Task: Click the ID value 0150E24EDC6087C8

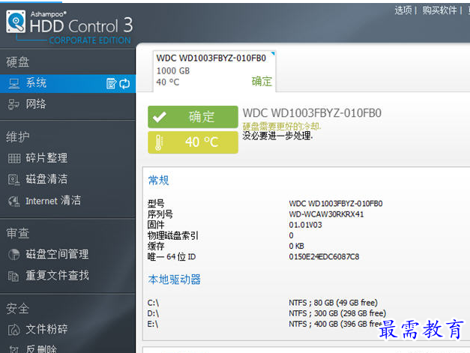Action: [x=324, y=257]
